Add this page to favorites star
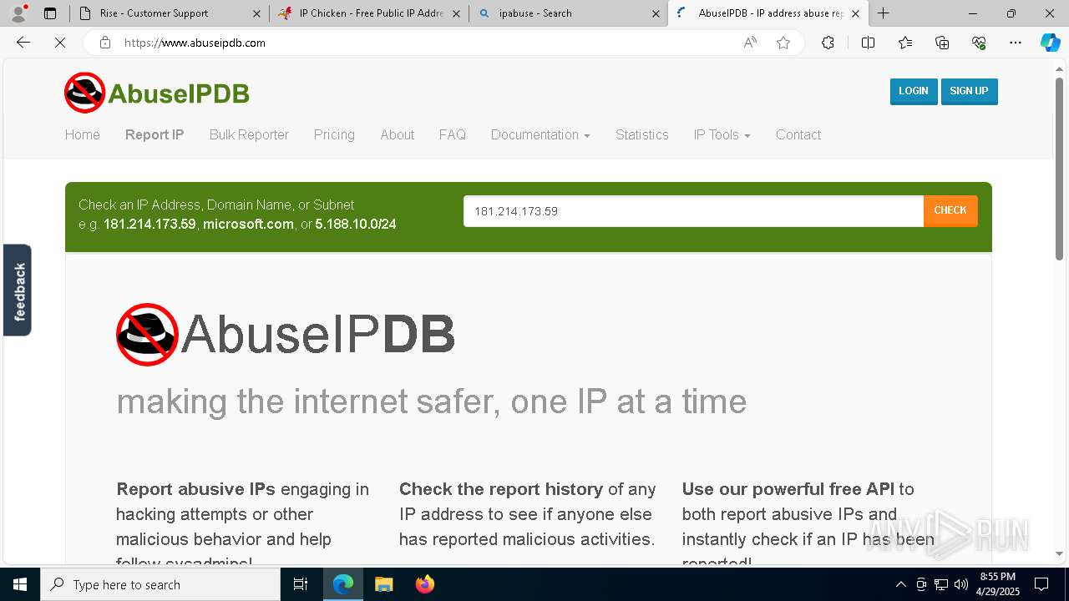The height and width of the screenshot is (601, 1069). 783,43
